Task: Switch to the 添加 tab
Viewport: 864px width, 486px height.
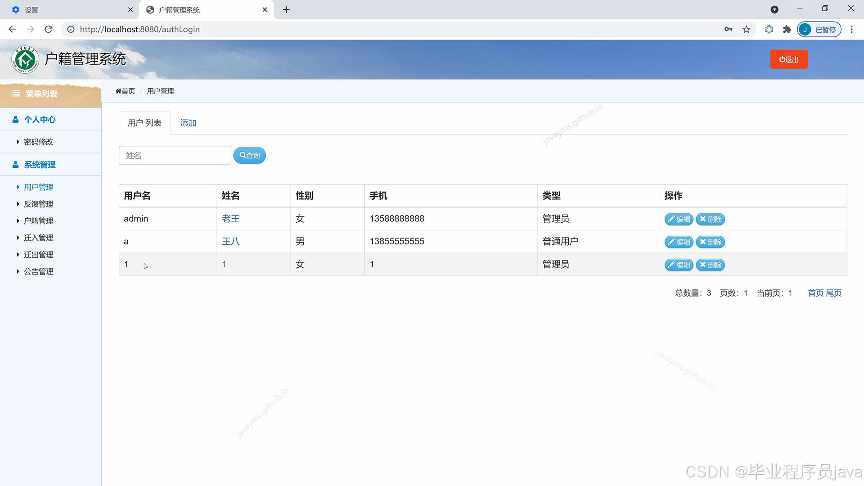Action: pos(188,123)
